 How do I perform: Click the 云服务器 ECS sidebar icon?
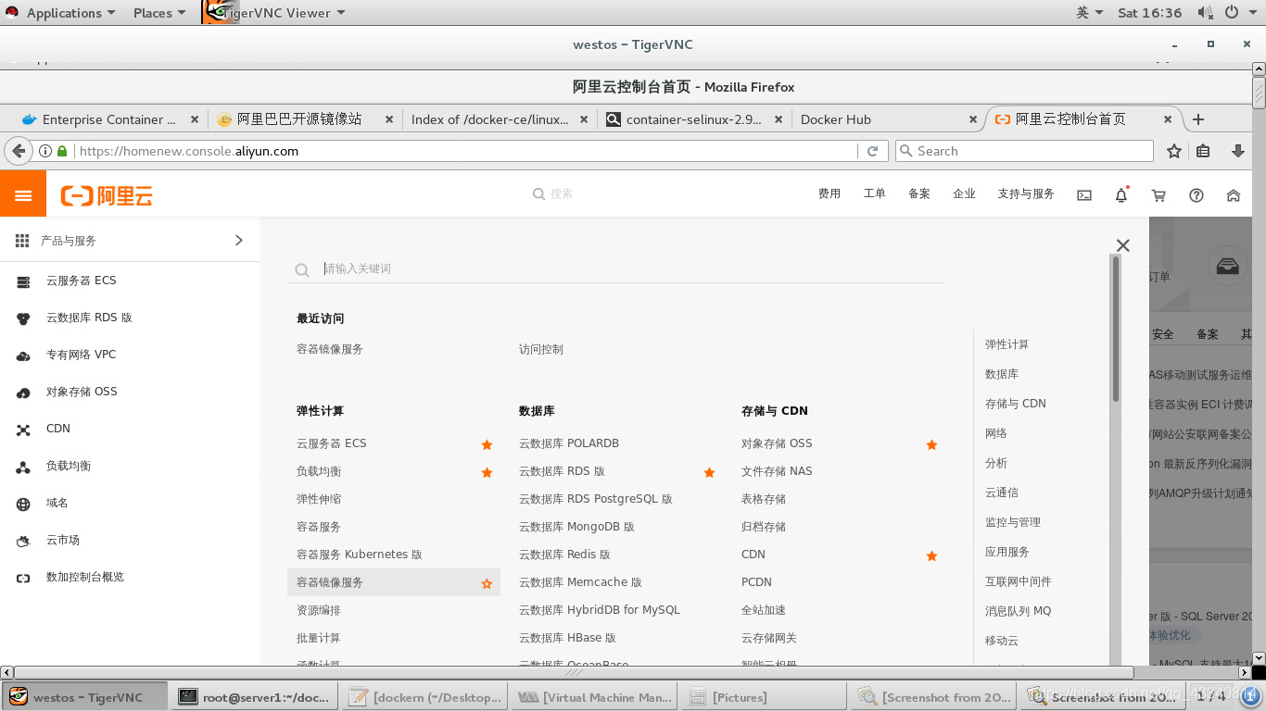(x=24, y=281)
